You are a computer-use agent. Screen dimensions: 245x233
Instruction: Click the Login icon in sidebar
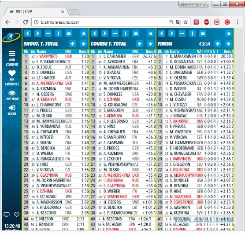[12, 108]
